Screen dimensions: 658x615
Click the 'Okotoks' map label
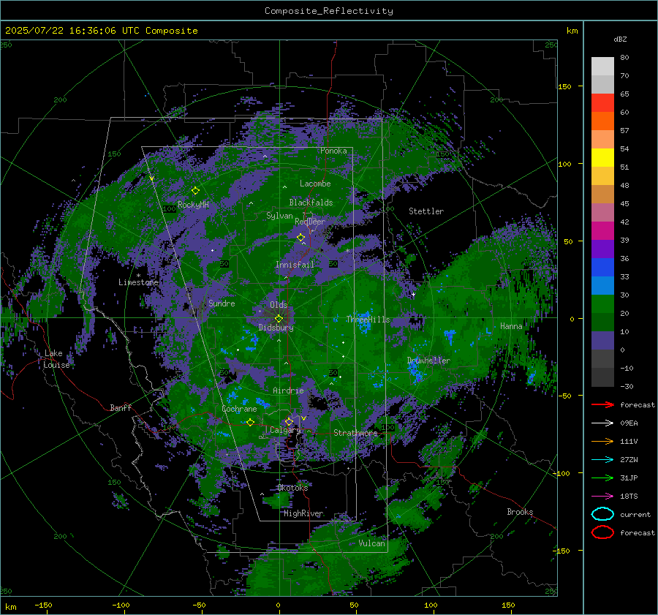pos(292,488)
